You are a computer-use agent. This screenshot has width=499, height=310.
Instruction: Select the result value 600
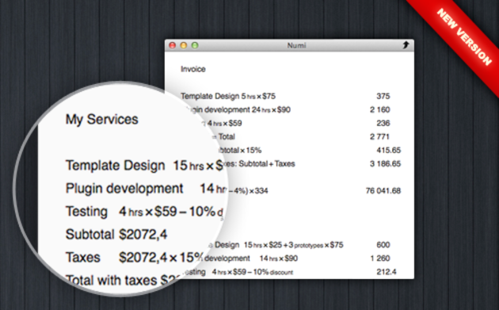pos(383,245)
